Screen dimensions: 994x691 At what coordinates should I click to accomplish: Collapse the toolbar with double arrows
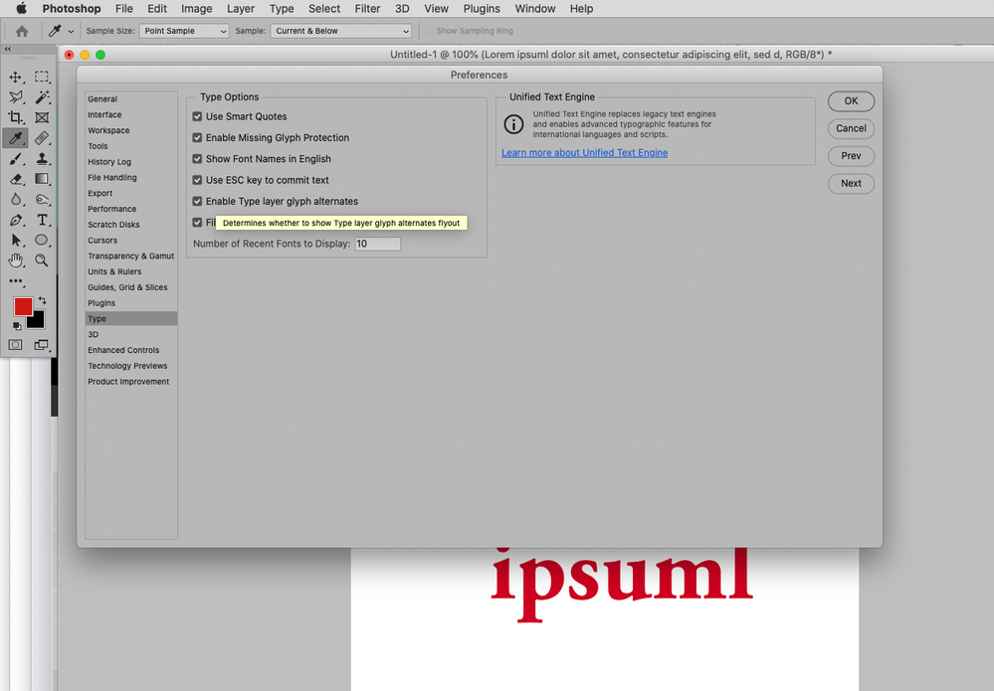[8, 49]
